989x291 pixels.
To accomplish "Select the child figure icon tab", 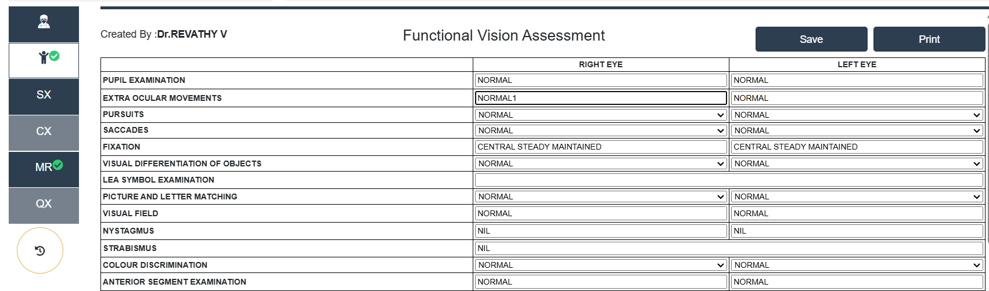I will point(44,60).
